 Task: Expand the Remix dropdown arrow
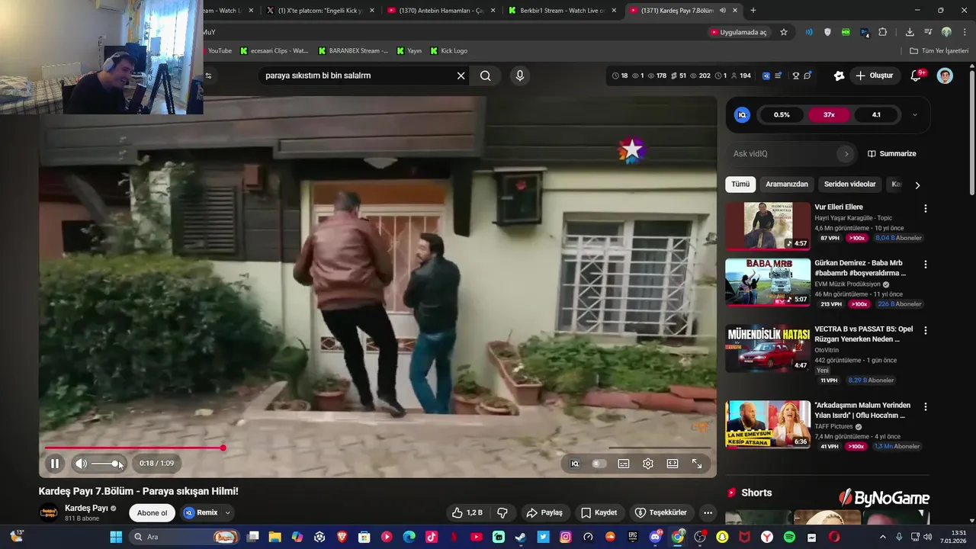point(227,512)
